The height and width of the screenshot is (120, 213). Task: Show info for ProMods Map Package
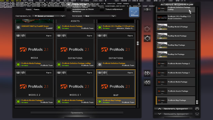tap(105, 73)
